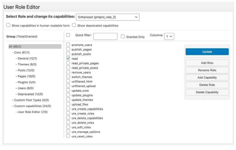Select the Core (61/1) group
The width and height of the screenshot is (236, 150).
coord(21,52)
